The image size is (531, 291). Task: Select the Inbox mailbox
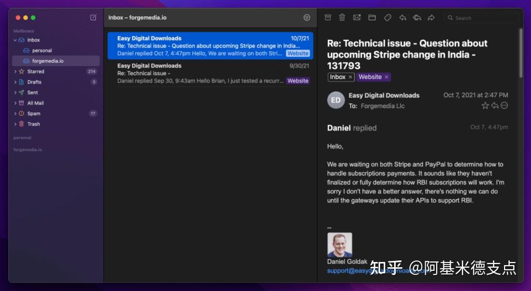[56, 40]
